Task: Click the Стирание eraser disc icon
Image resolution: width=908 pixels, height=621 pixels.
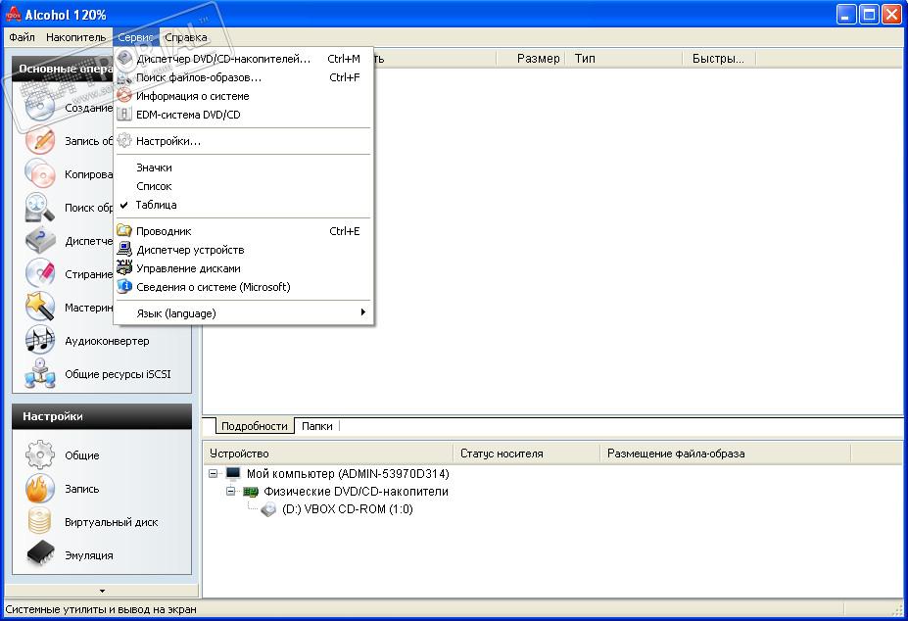Action: pos(39,273)
